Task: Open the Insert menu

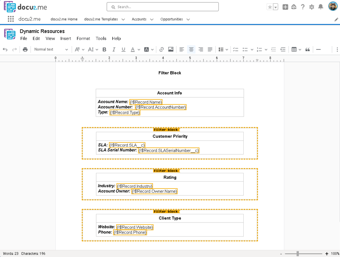Action: (65, 38)
